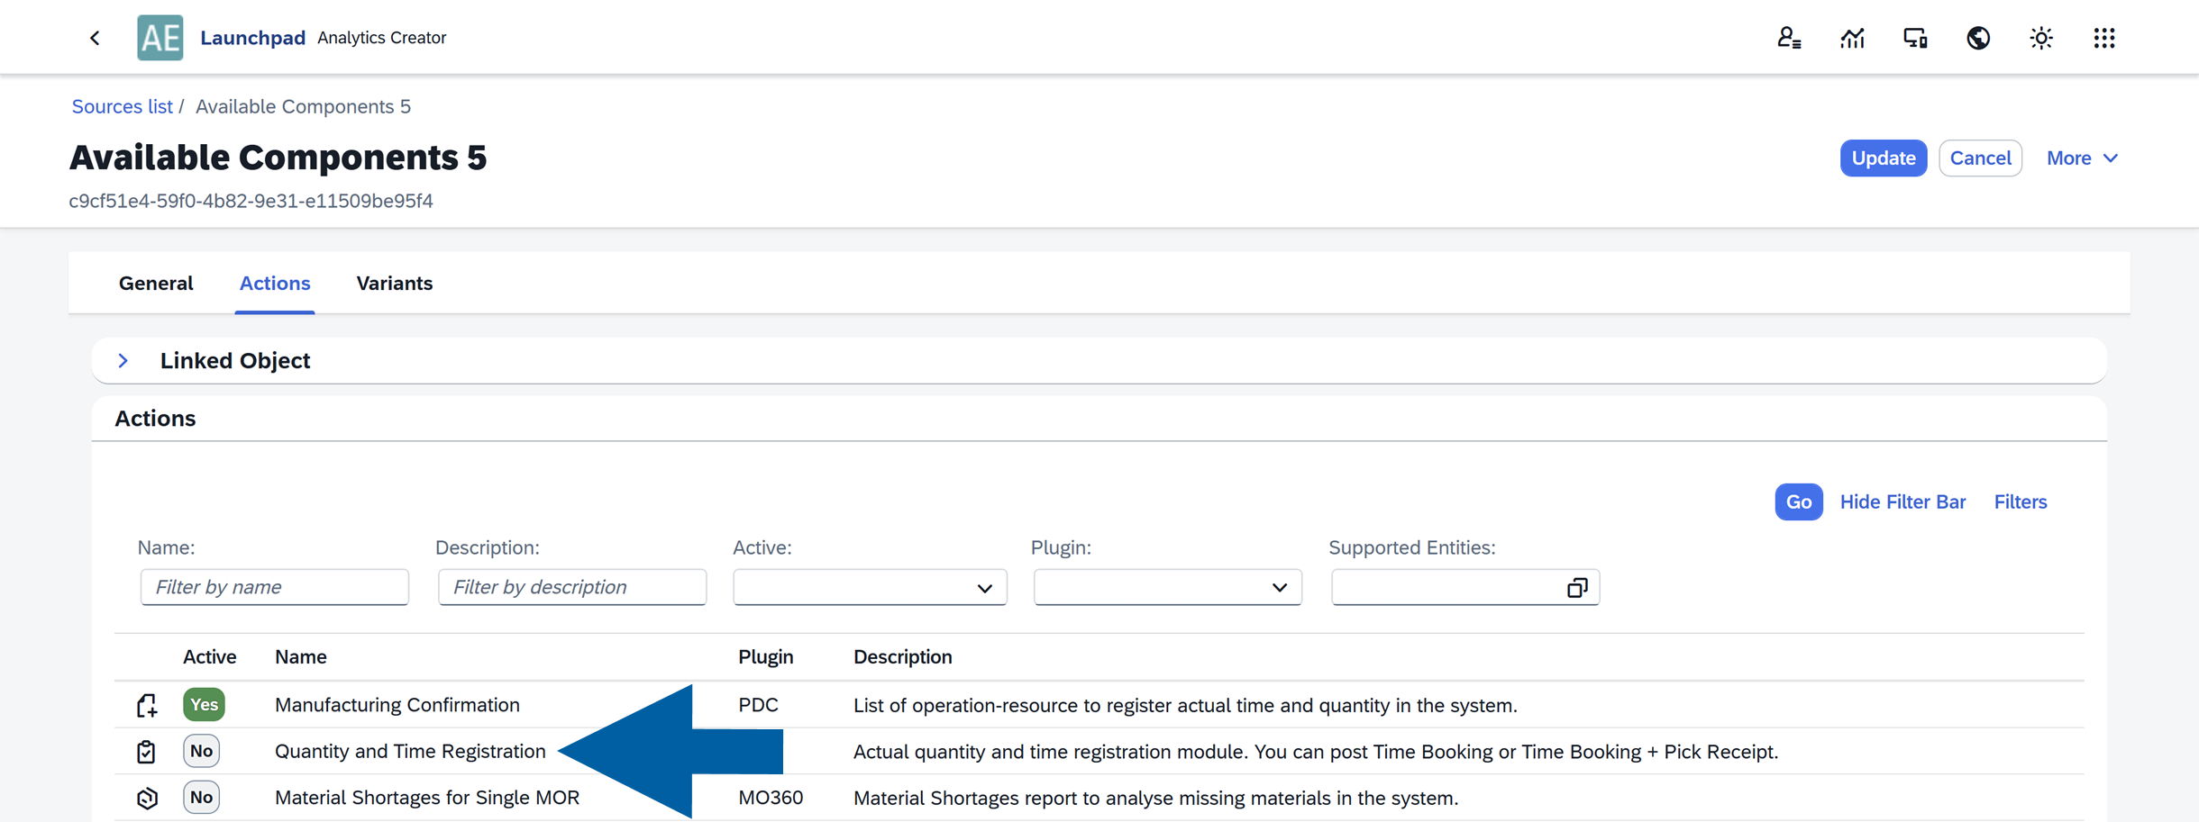Open the theme brightness icon

[x=2041, y=37]
